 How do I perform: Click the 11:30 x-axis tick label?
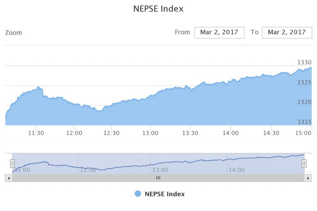point(36,133)
